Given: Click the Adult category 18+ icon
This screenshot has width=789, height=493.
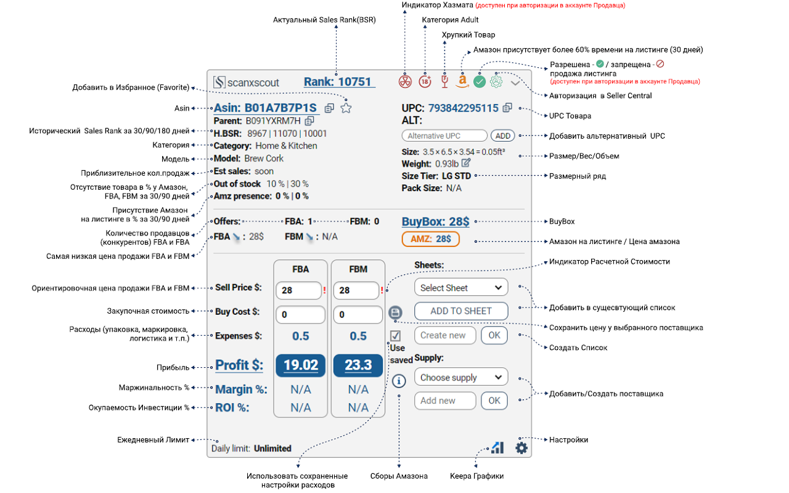Looking at the screenshot, I should pyautogui.click(x=425, y=81).
